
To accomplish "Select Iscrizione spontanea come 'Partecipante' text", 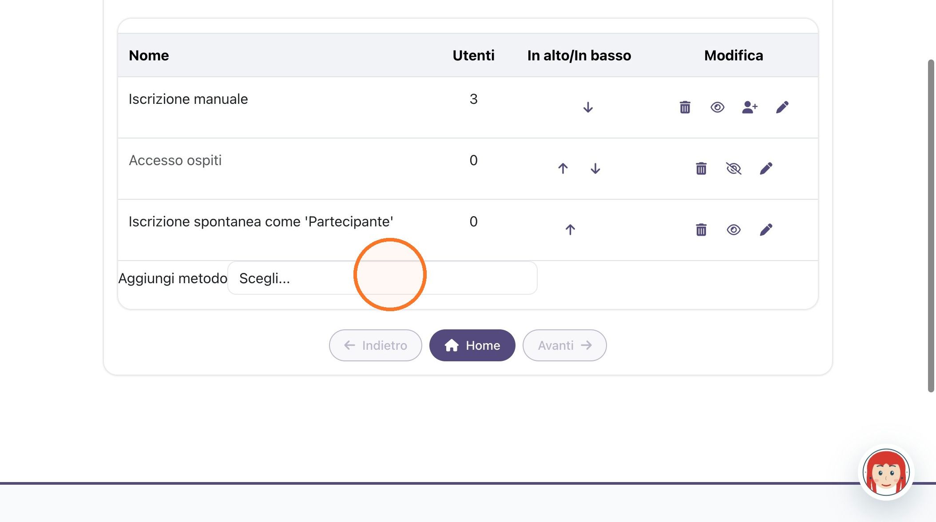I will click(261, 221).
